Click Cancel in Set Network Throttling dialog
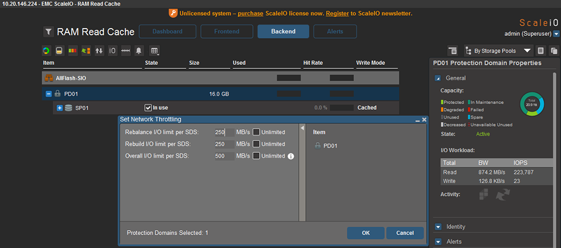 405,233
